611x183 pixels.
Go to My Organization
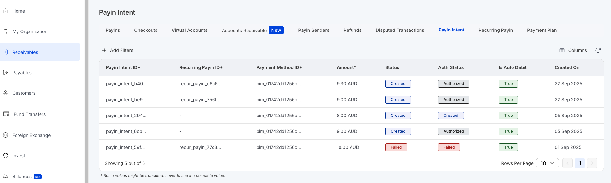point(30,31)
